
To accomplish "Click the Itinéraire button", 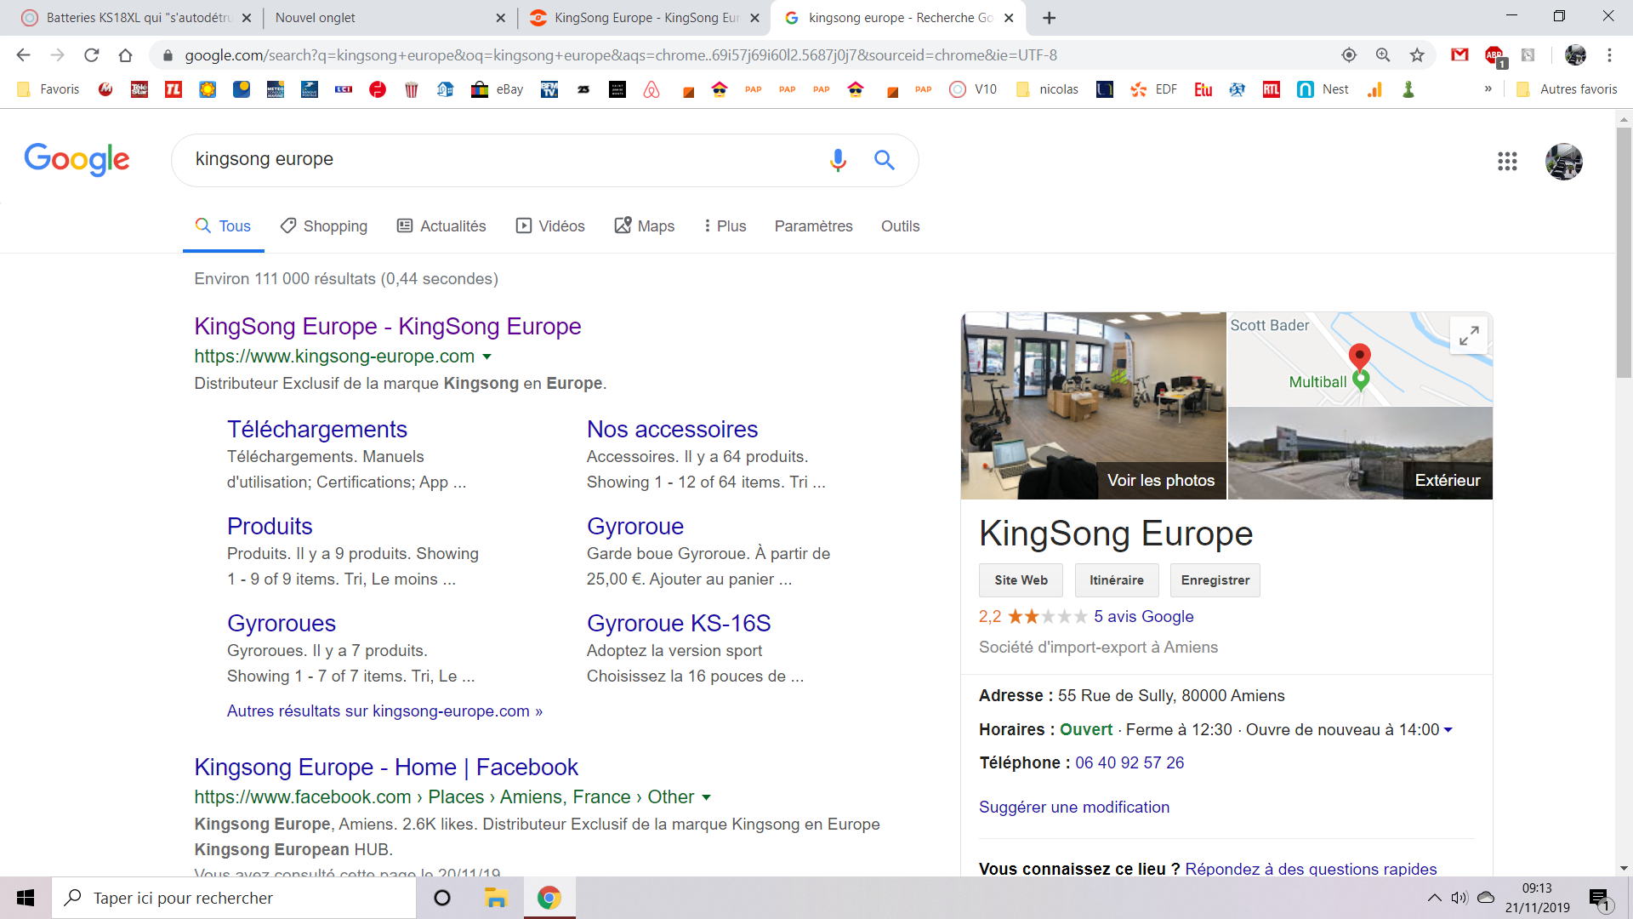I will tap(1117, 580).
